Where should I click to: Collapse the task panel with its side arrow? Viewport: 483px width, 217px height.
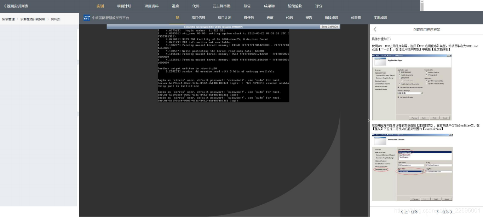pos(368,121)
